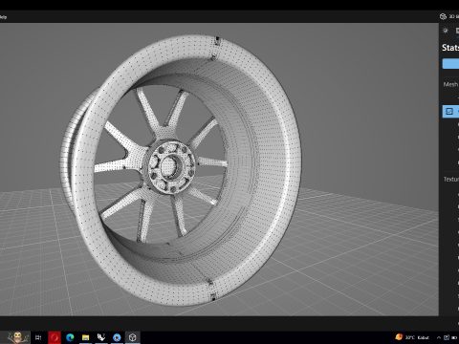Open the Task View taskbar icon
459x344 pixels.
click(38, 337)
